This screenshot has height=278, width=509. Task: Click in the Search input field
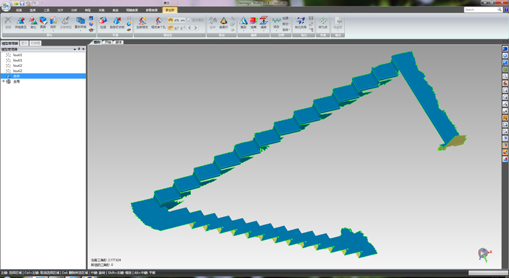coord(478,10)
